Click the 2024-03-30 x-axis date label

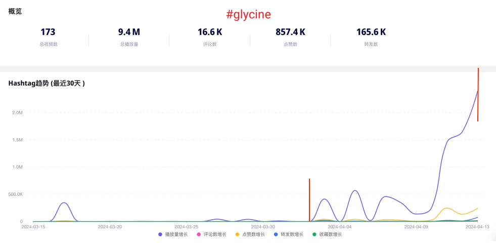[263, 227]
